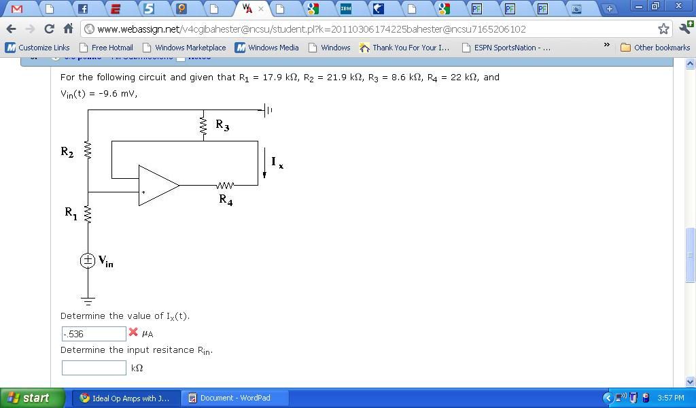Open a new browser tab

coord(609,9)
